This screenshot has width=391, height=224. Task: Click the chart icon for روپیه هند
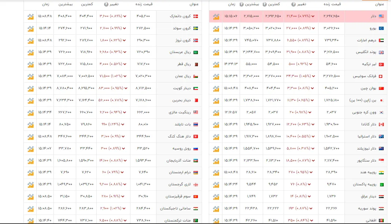pyautogui.click(x=216, y=172)
